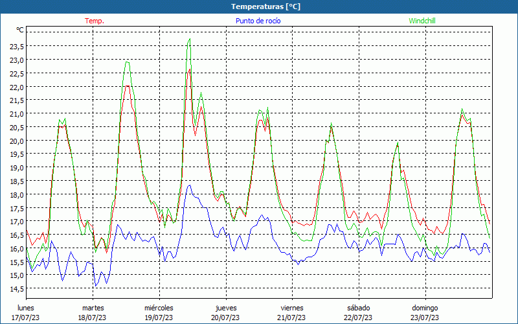Click the 17,0 y-axis value
518x324 pixels.
(x=17, y=222)
